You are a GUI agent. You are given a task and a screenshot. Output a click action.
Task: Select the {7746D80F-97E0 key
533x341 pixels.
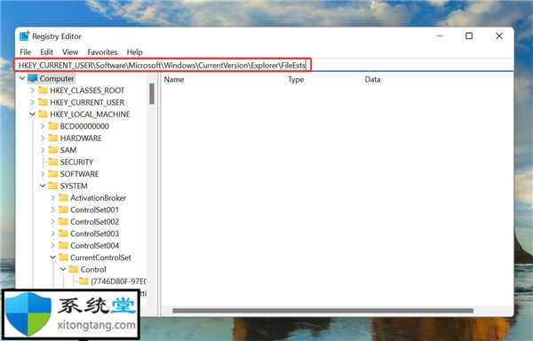pyautogui.click(x=119, y=282)
